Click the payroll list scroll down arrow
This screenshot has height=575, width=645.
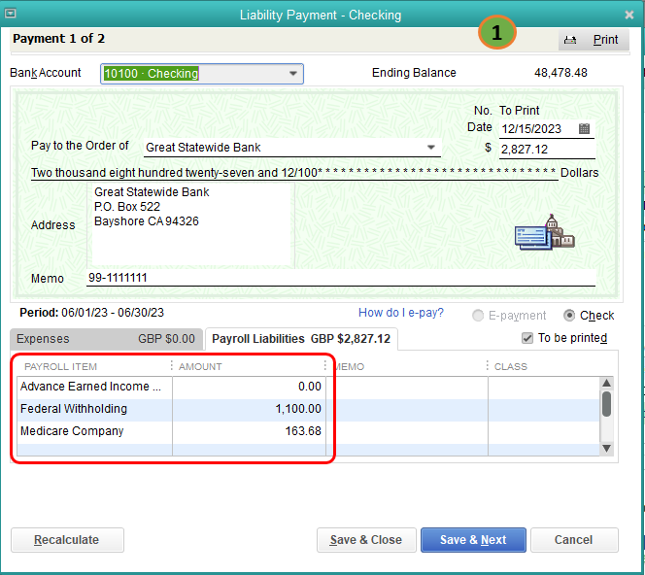tap(606, 449)
